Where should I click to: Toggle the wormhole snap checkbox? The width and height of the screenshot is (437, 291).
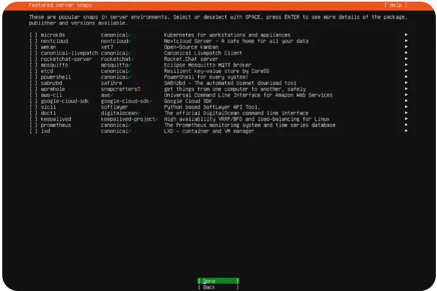point(33,89)
